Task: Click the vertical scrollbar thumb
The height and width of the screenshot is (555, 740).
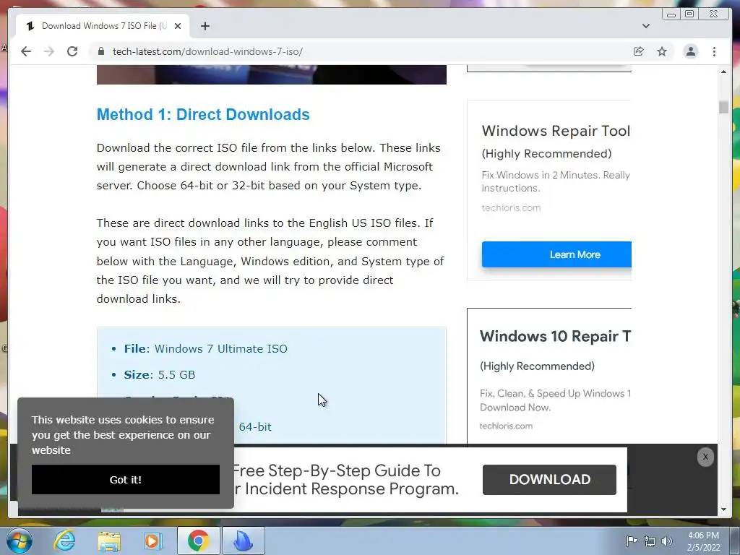Action: [723, 107]
